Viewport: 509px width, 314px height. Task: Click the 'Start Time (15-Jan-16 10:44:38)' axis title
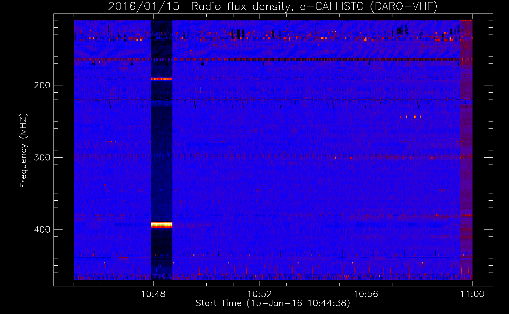(273, 303)
